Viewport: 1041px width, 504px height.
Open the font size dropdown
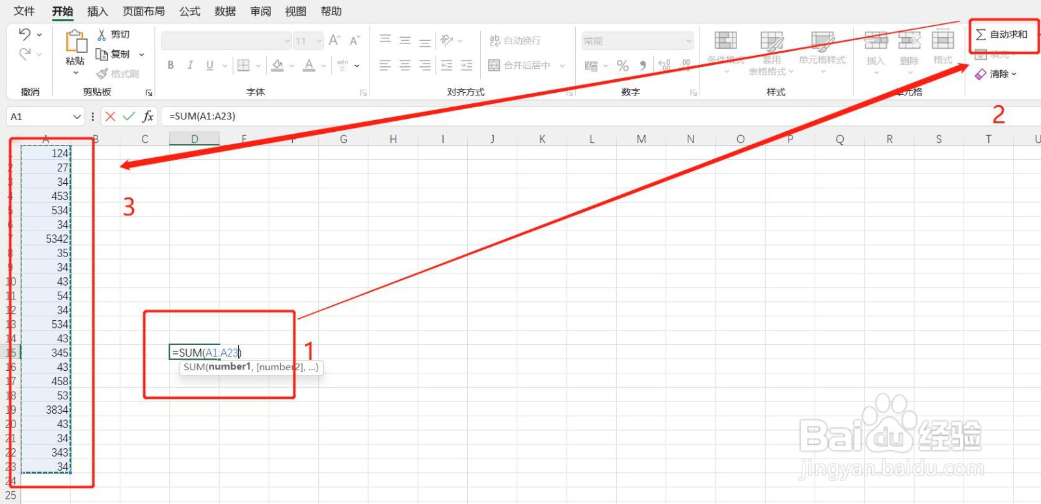319,41
